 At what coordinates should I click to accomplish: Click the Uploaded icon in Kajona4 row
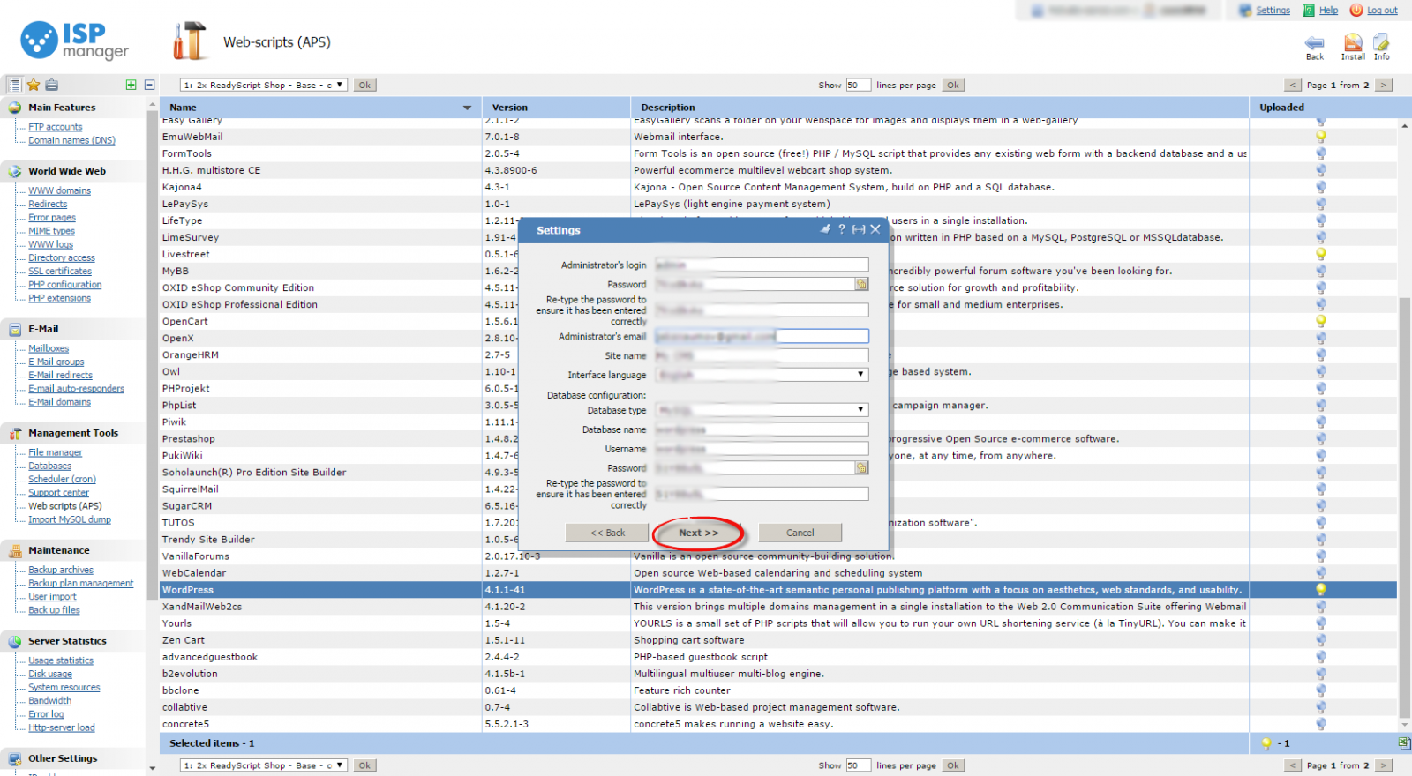[1321, 187]
